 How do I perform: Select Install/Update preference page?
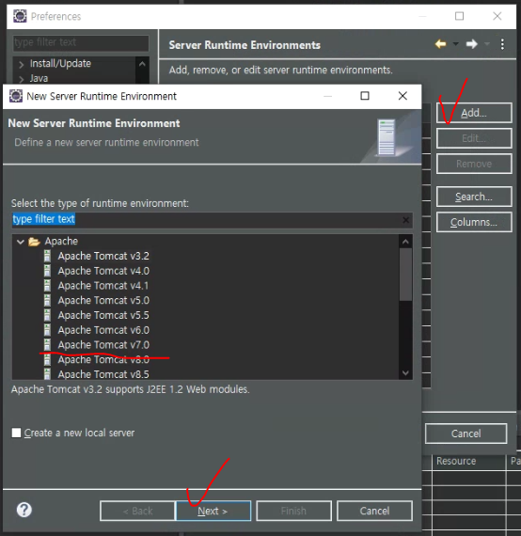coord(60,64)
